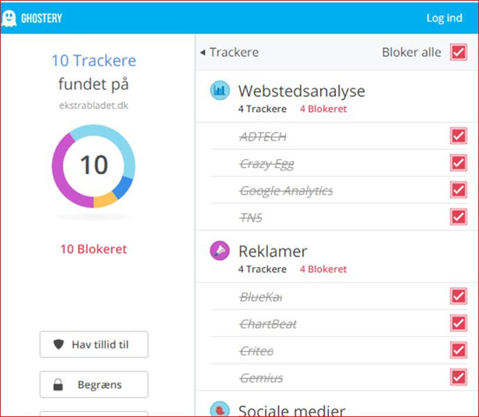Click the BlueKai tracker name
The image size is (479, 417).
tap(260, 297)
